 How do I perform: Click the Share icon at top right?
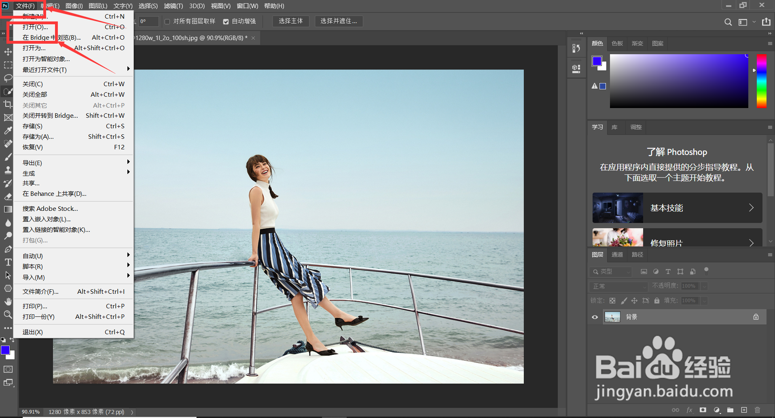pyautogui.click(x=766, y=22)
